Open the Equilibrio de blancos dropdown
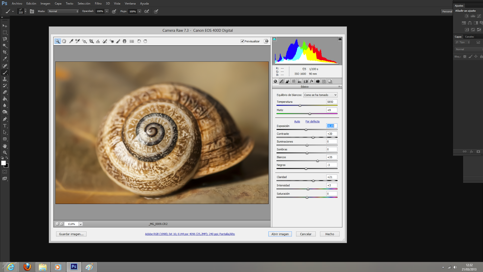 click(320, 95)
